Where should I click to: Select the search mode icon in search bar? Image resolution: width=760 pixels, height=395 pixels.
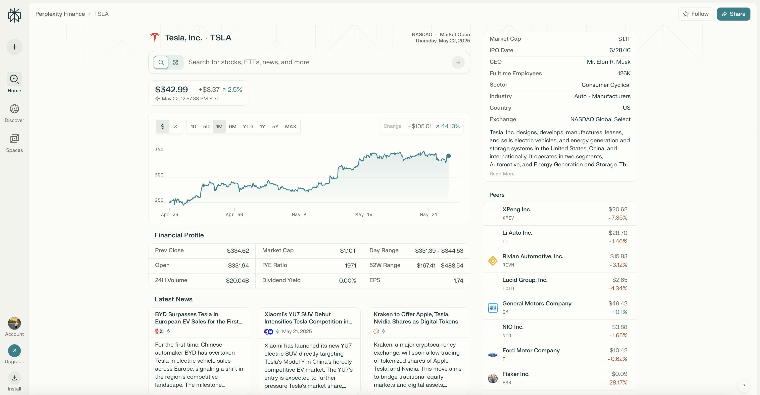click(161, 62)
